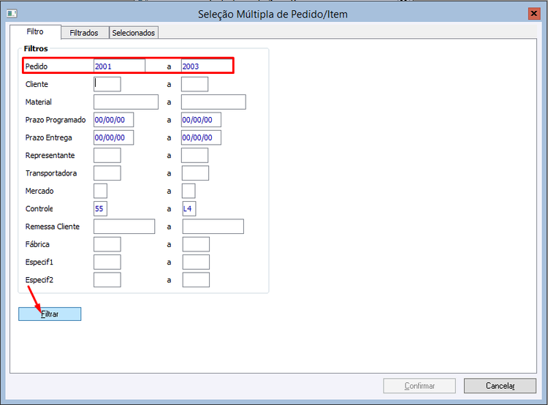Click the Material label
Viewport: 548px width, 405px height.
(39, 102)
